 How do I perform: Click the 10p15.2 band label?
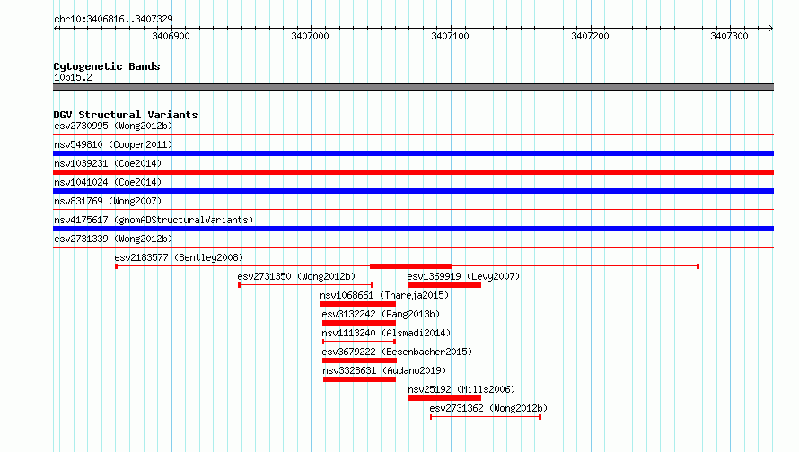point(73,77)
